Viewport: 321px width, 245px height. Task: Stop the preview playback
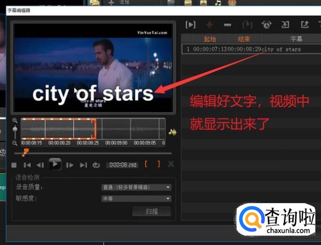(x=14, y=165)
